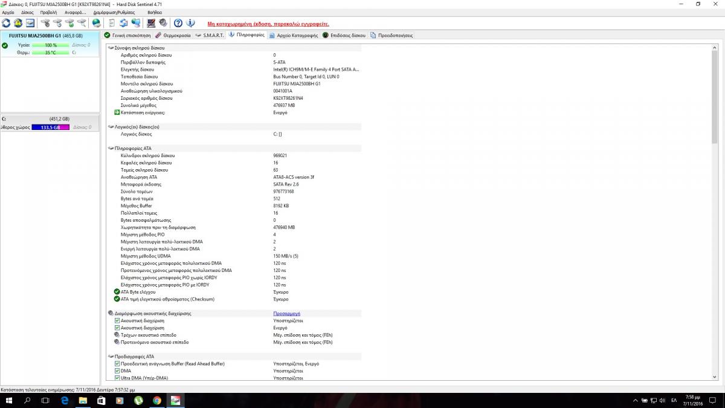This screenshot has width=725, height=408.
Task: Click green arrow icon beside Κατάσταση ενέργειας
Action: click(x=117, y=112)
